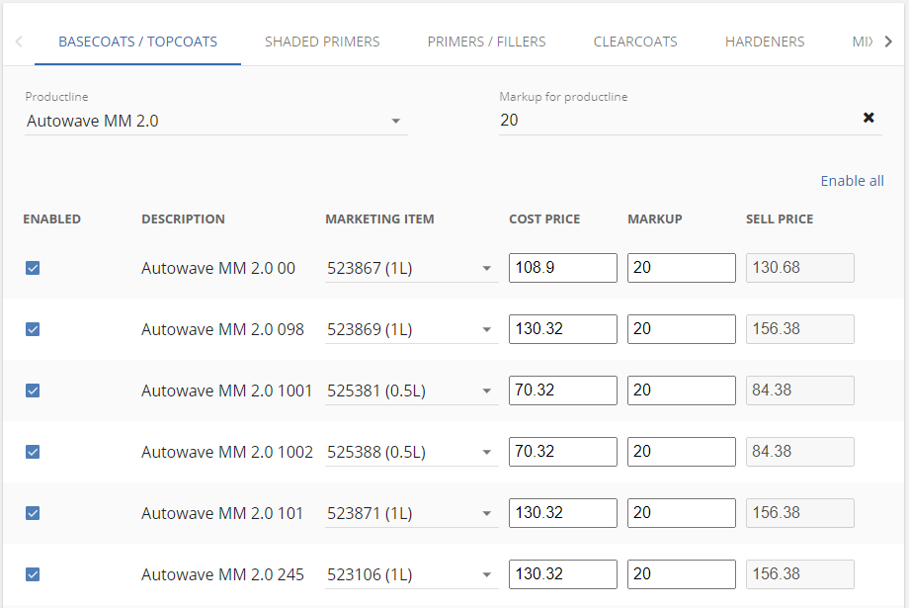909x608 pixels.
Task: Toggle Autowave MM 2.0 1001 enabled checkbox
Action: [33, 391]
